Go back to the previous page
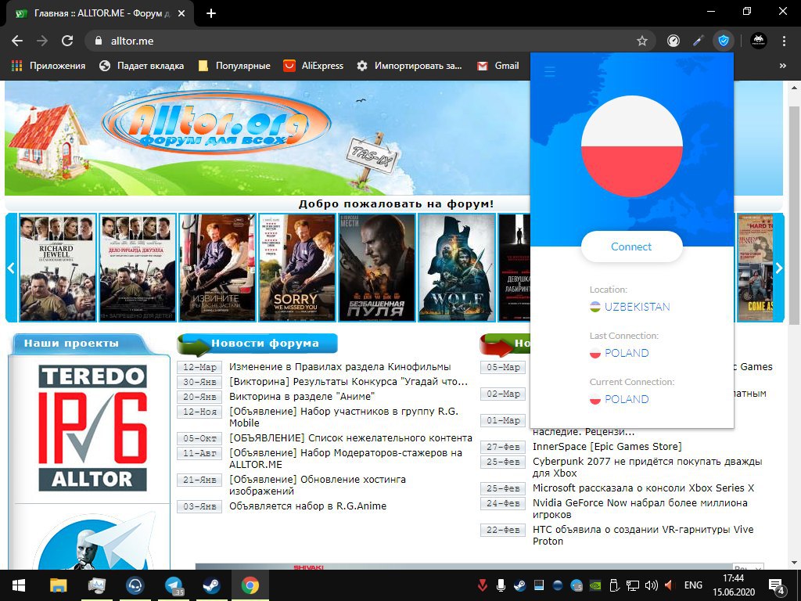 pos(17,41)
